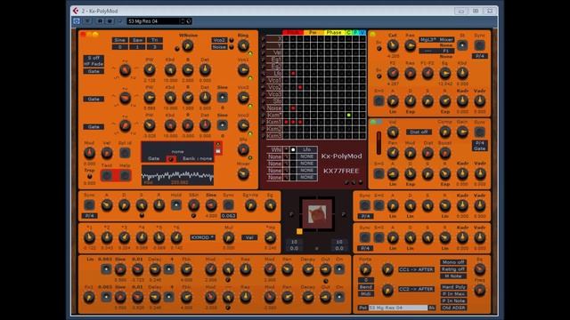
Task: Click the Vco2 ring source selector
Action: (x=219, y=40)
